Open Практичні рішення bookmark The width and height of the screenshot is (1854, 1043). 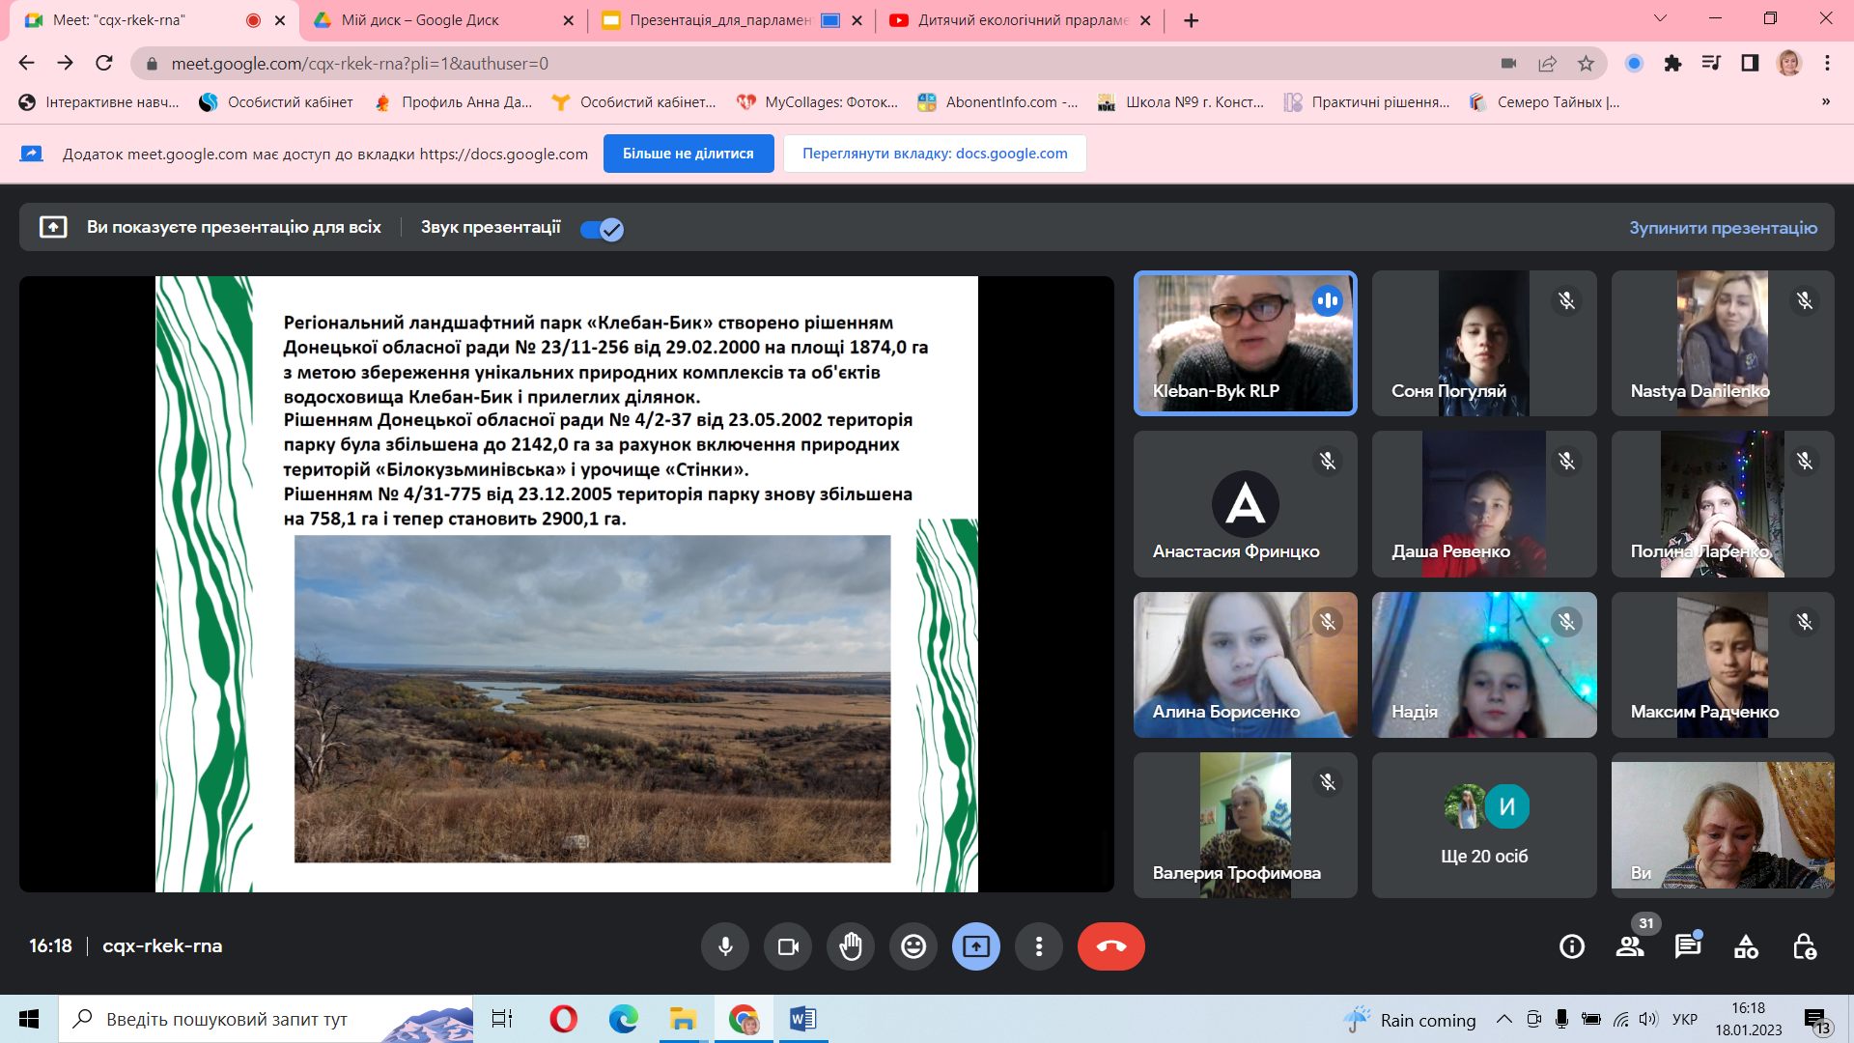[1366, 102]
